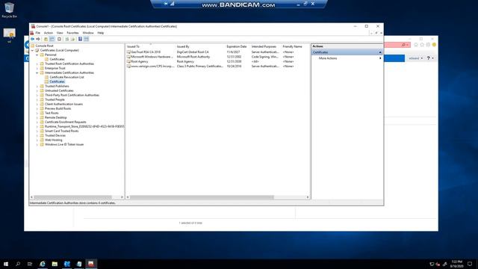This screenshot has width=478, height=269.
Task: Toggle Show/Hide Console Tree toolbar icon
Action: (52, 39)
